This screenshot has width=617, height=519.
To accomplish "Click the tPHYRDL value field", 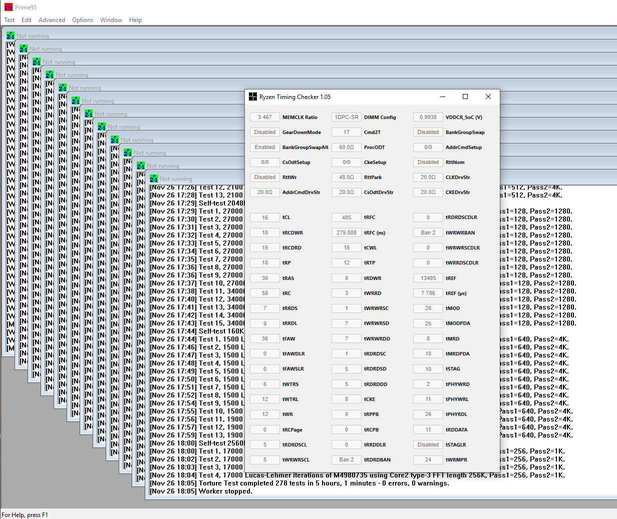I will pyautogui.click(x=428, y=414).
